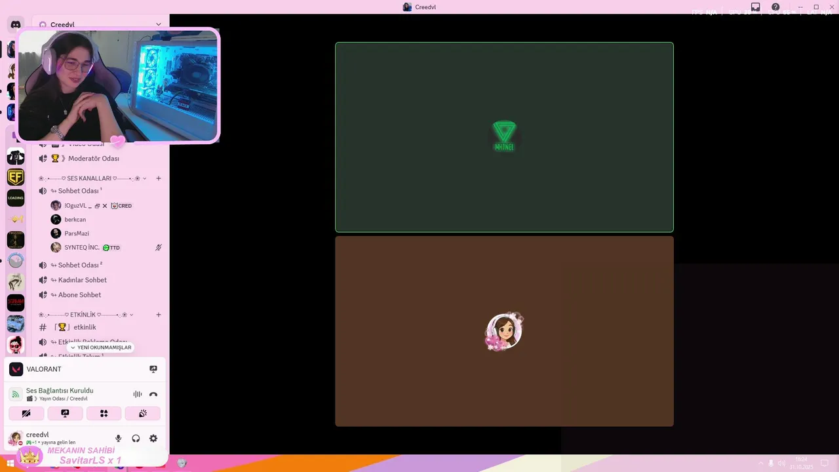The height and width of the screenshot is (472, 839).
Task: Open Discord home direct messages icon
Action: [16, 24]
